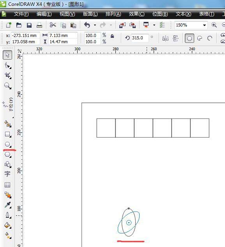Open a file with folder icon
This screenshot has height=247, width=225.
point(19,25)
